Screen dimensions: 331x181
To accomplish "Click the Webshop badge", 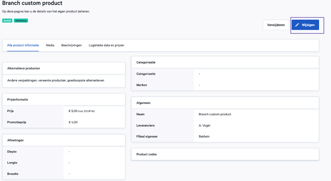I will [x=21, y=21].
